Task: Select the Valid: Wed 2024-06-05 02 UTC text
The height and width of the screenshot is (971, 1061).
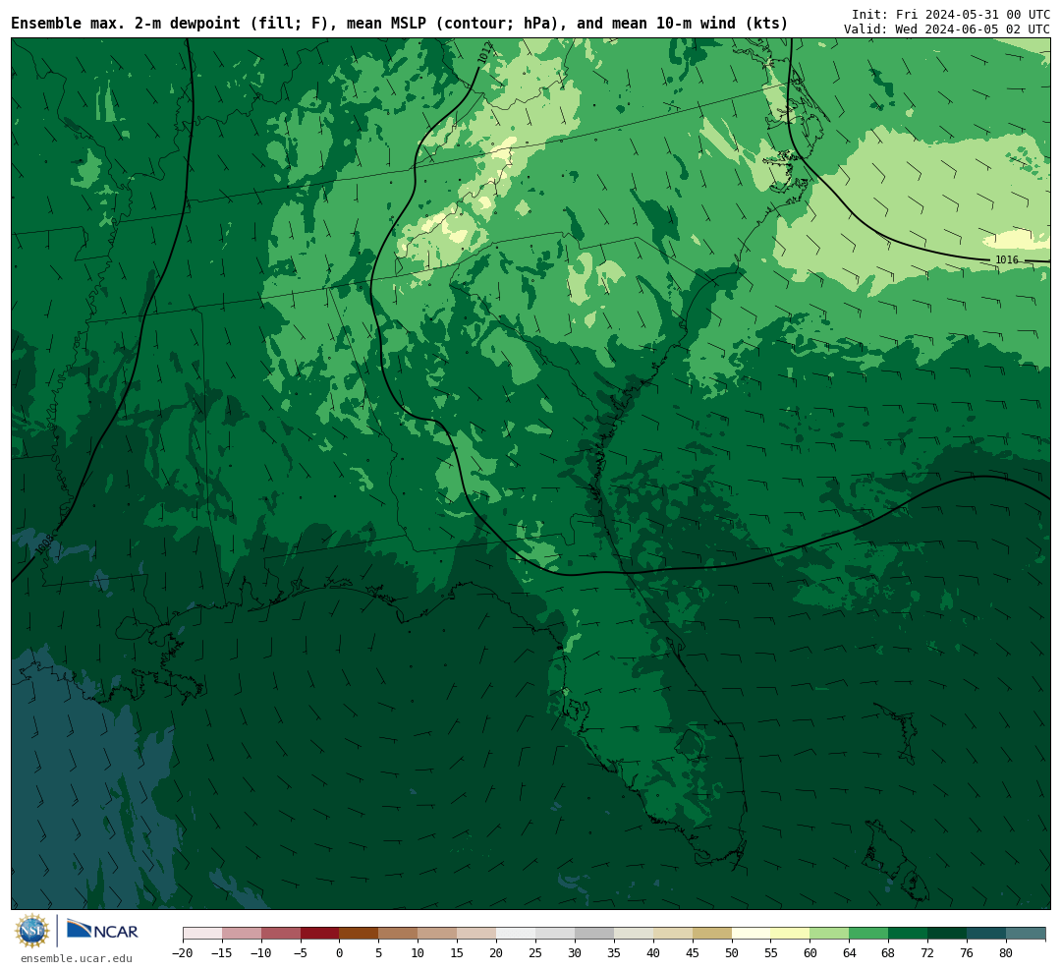Action: (x=947, y=29)
